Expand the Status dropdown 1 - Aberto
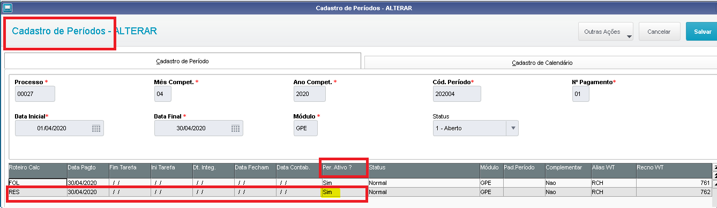Image resolution: width=717 pixels, height=208 pixels. pyautogui.click(x=513, y=128)
